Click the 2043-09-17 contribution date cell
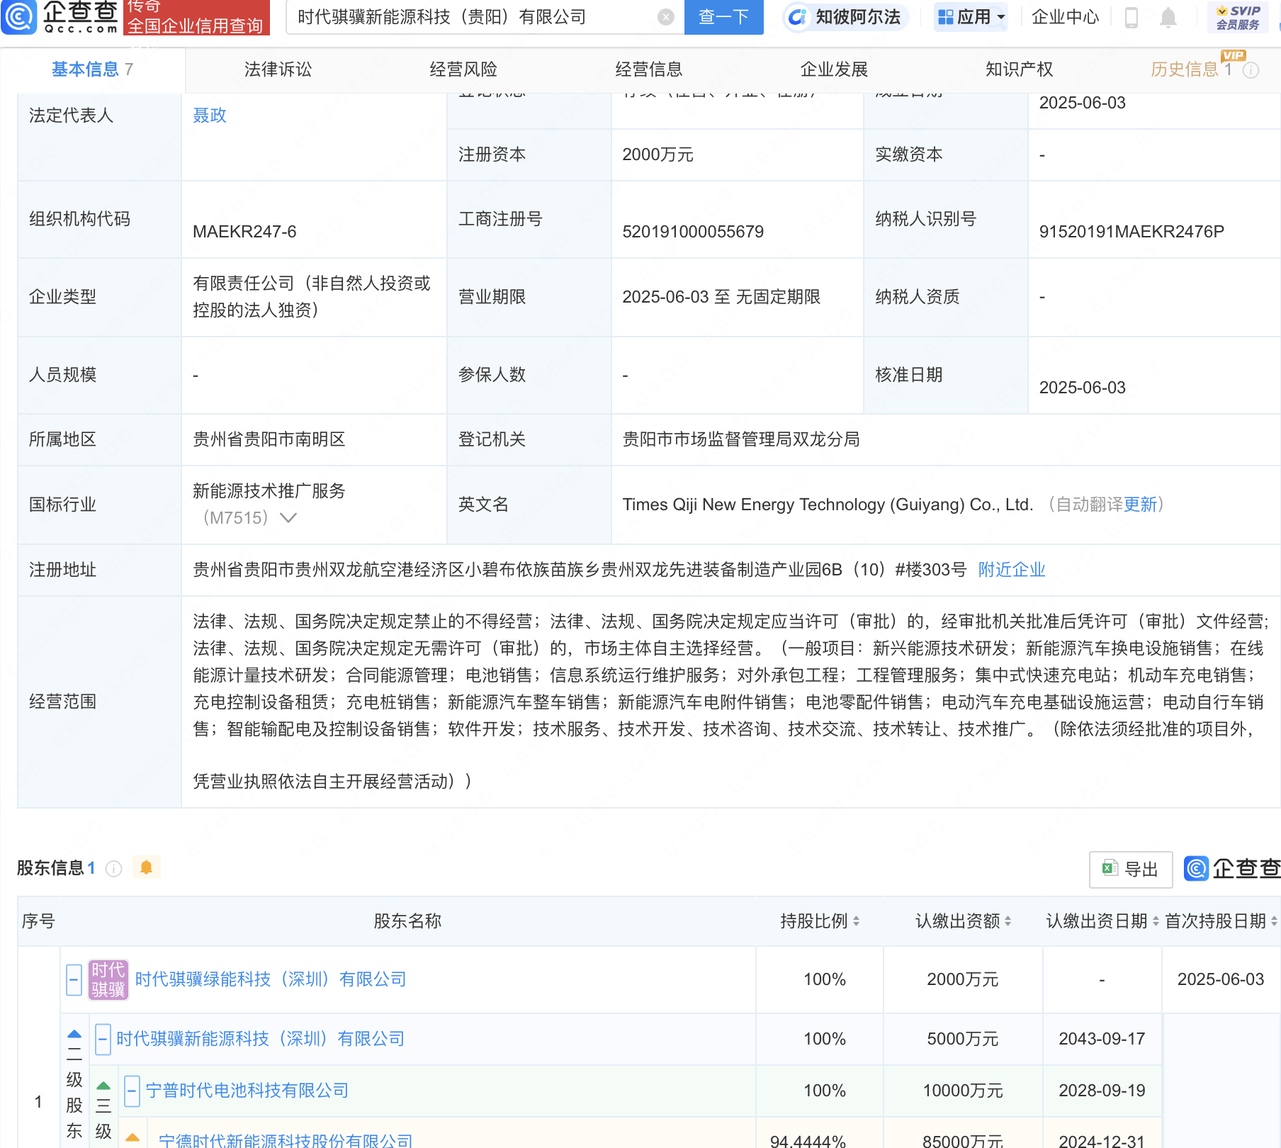The height and width of the screenshot is (1148, 1281). (x=1102, y=1039)
